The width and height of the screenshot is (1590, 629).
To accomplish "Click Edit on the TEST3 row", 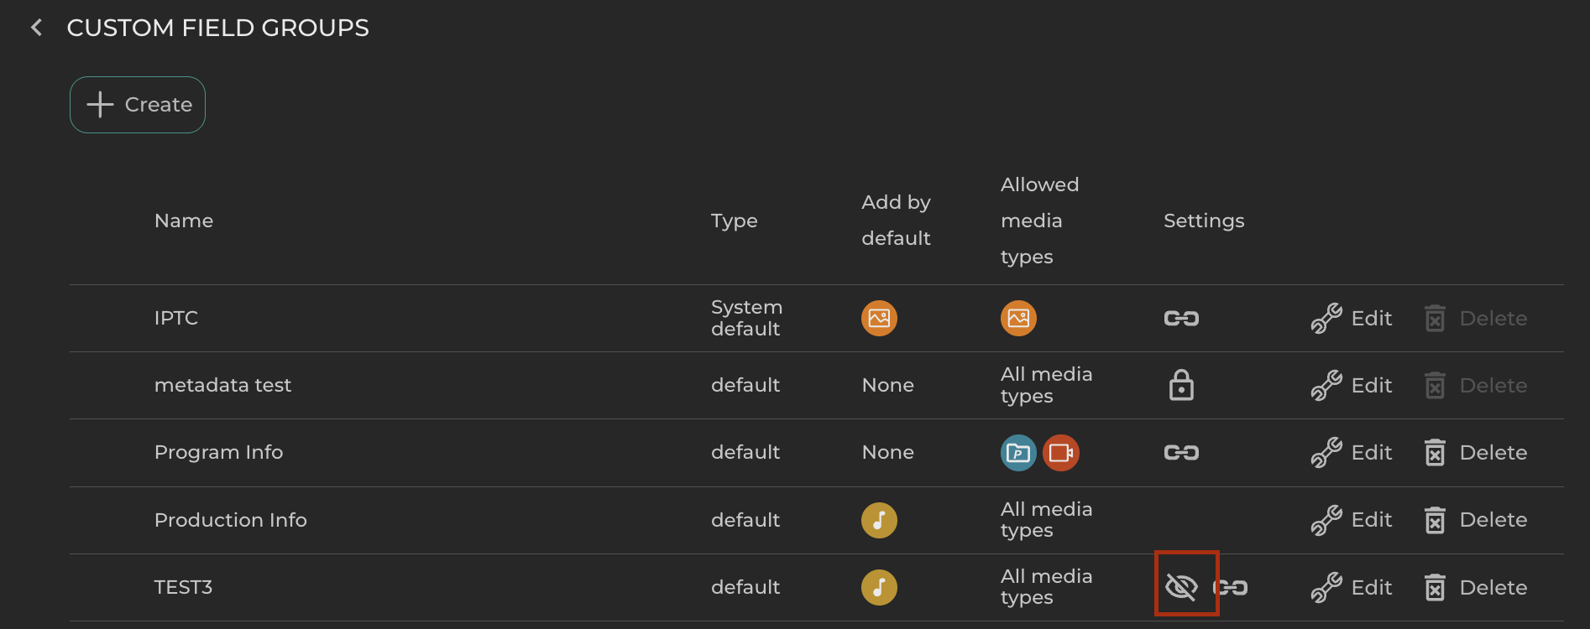I will point(1352,587).
